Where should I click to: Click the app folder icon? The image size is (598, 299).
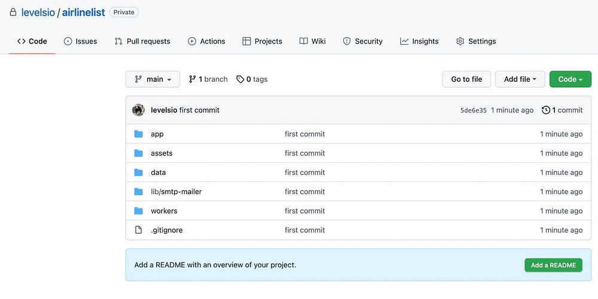tap(139, 134)
